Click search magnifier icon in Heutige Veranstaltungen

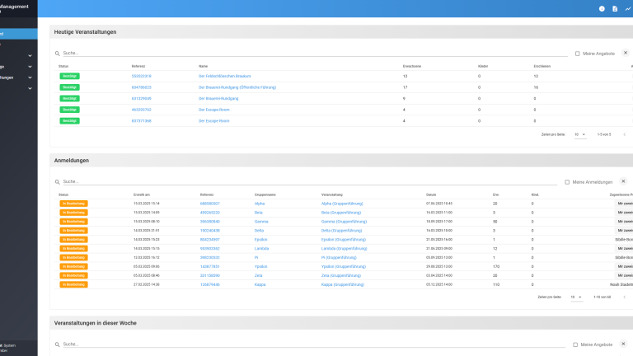[x=57, y=54]
